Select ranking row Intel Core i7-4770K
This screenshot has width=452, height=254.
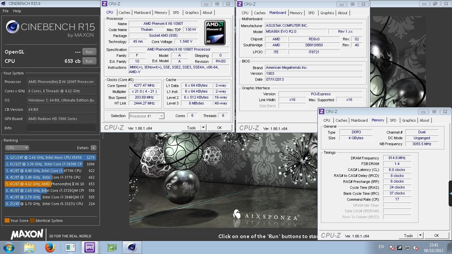(50, 171)
